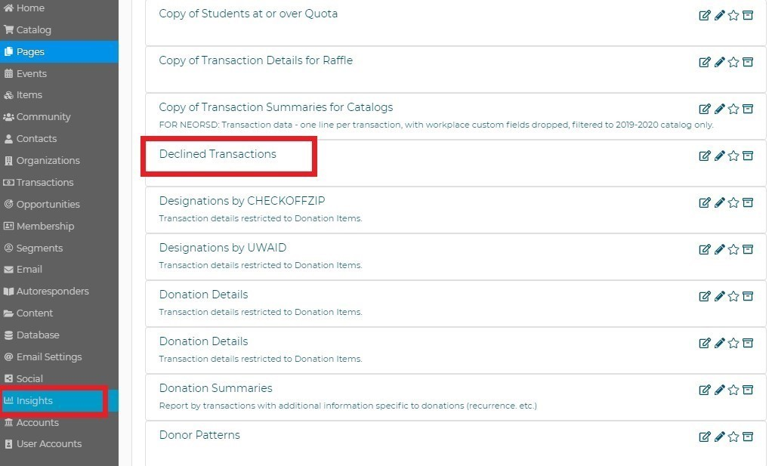Open edit-square icon for Donation Summaries
This screenshot has width=772, height=466.
[705, 390]
